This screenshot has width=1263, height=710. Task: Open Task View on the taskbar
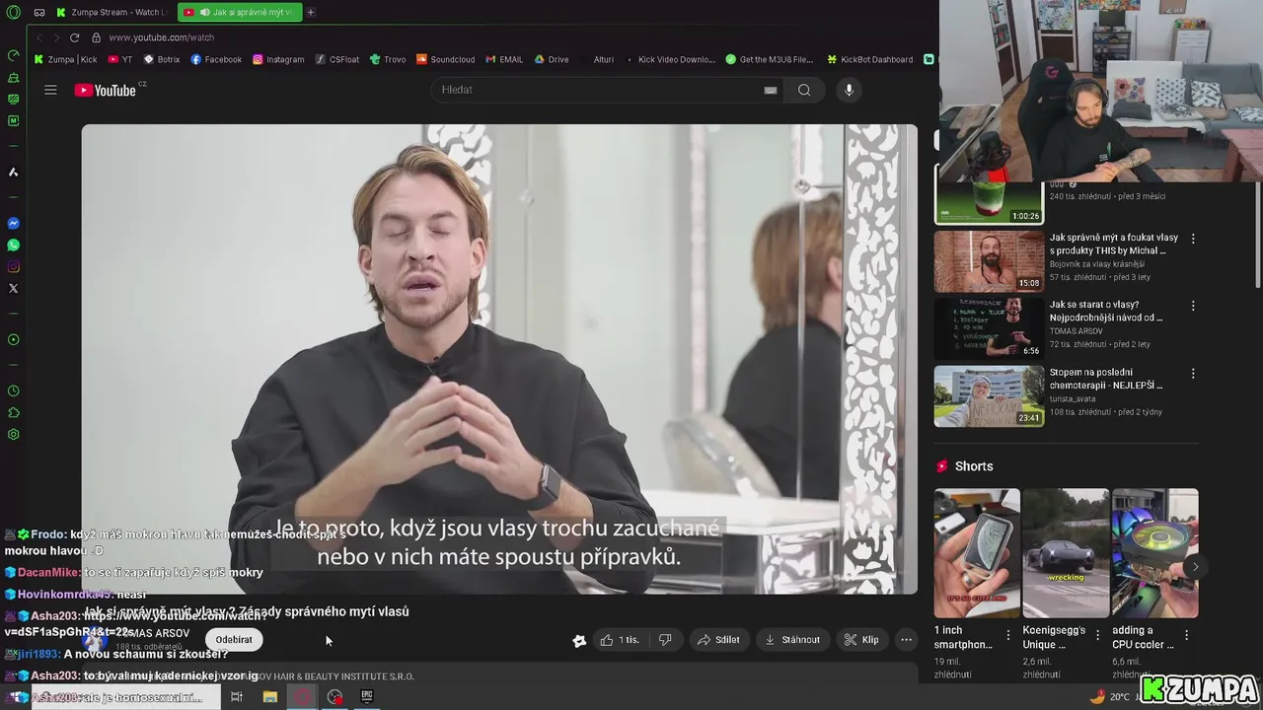(x=237, y=696)
